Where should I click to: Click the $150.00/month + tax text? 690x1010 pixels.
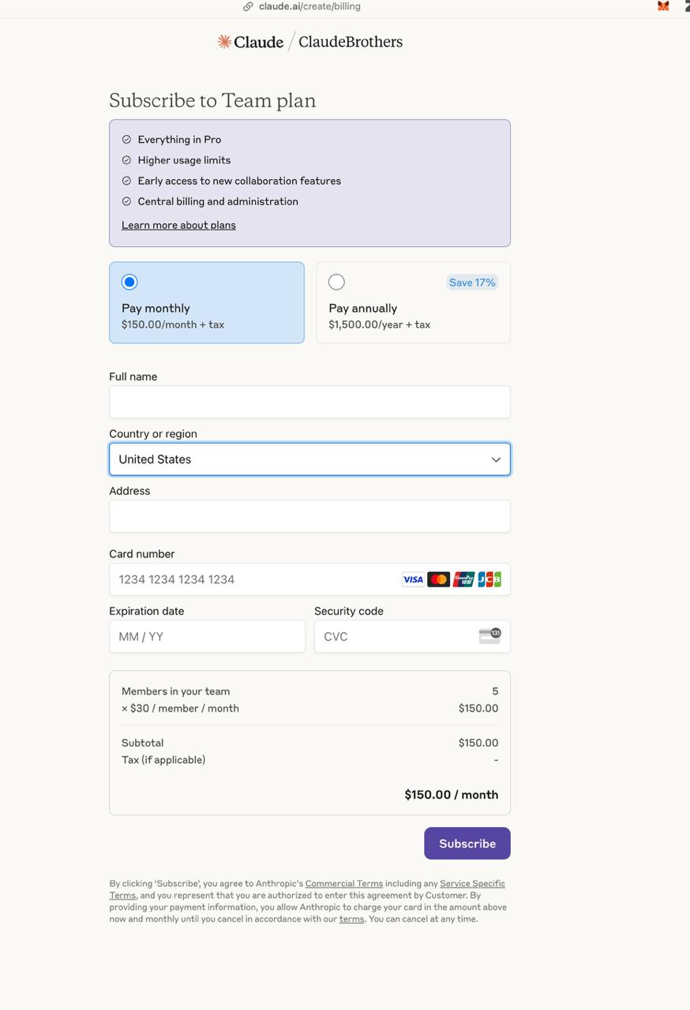(173, 324)
